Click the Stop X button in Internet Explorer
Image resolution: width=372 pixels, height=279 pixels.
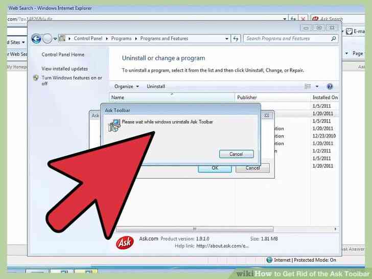pyautogui.click(x=303, y=18)
